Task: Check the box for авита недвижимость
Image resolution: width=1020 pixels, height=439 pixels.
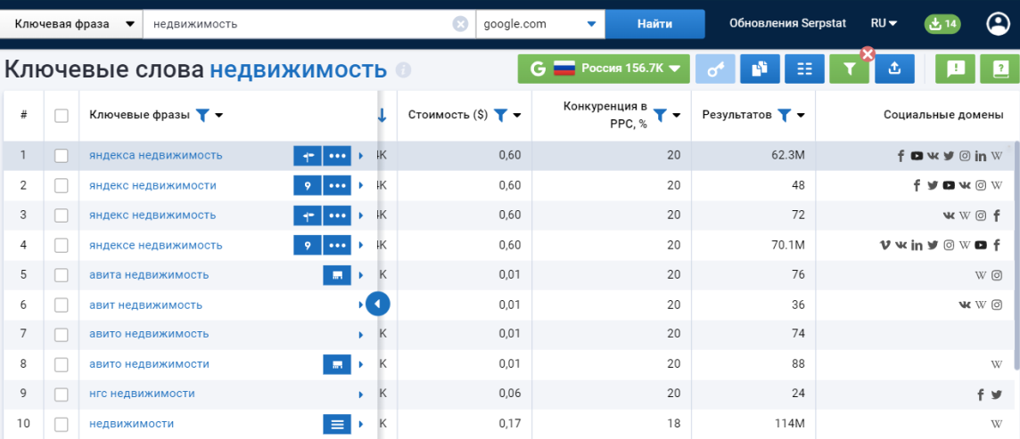Action: click(x=62, y=275)
